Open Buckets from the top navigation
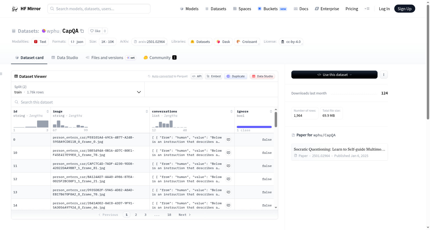This screenshot has width=430, height=230. (272, 9)
